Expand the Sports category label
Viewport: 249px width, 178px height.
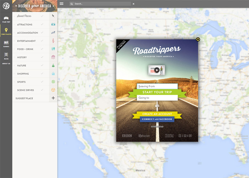[21, 82]
